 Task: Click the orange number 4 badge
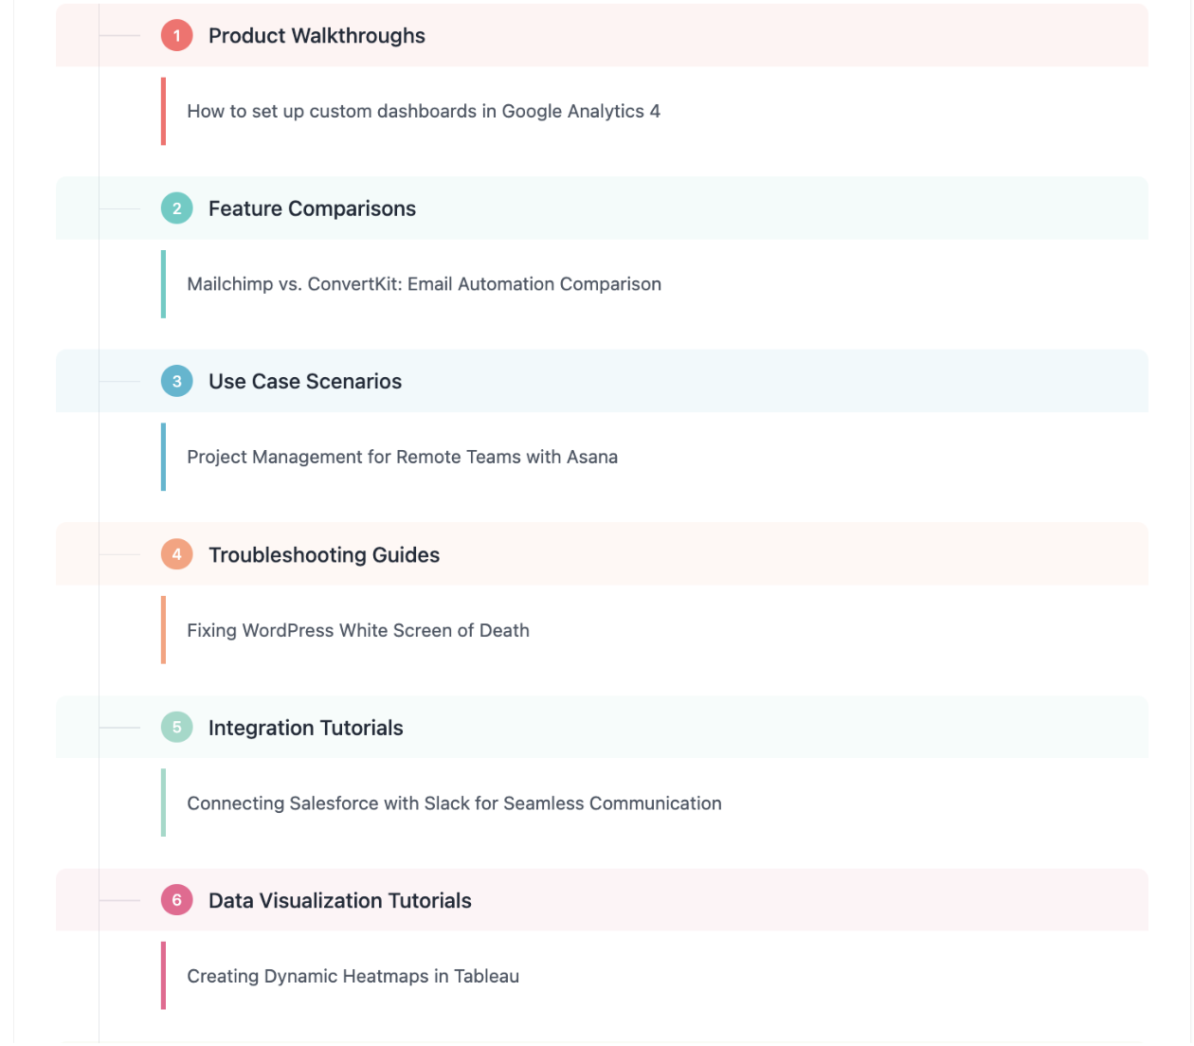click(x=176, y=554)
